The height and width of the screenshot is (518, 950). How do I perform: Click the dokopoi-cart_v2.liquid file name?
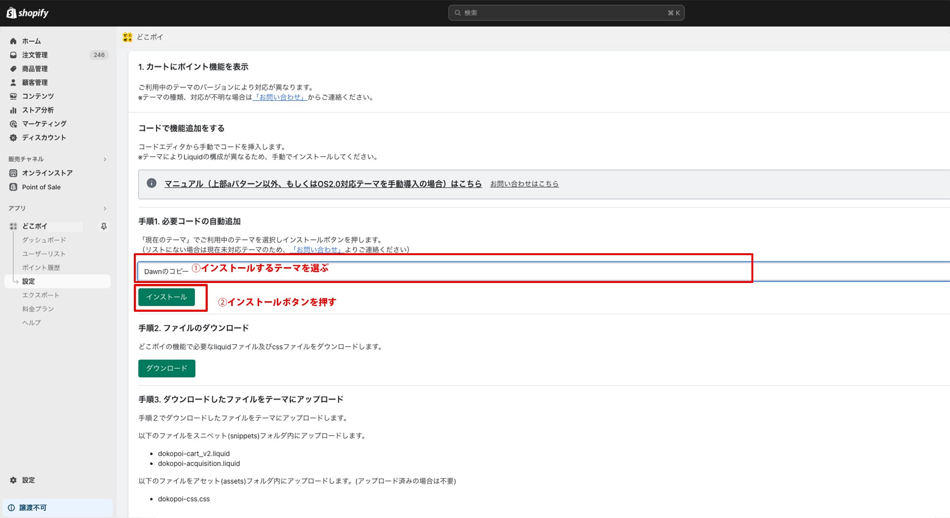point(194,454)
